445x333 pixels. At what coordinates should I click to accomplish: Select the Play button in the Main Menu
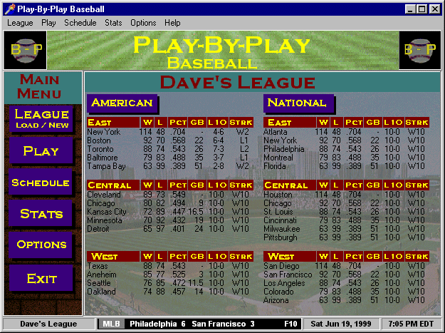click(41, 150)
